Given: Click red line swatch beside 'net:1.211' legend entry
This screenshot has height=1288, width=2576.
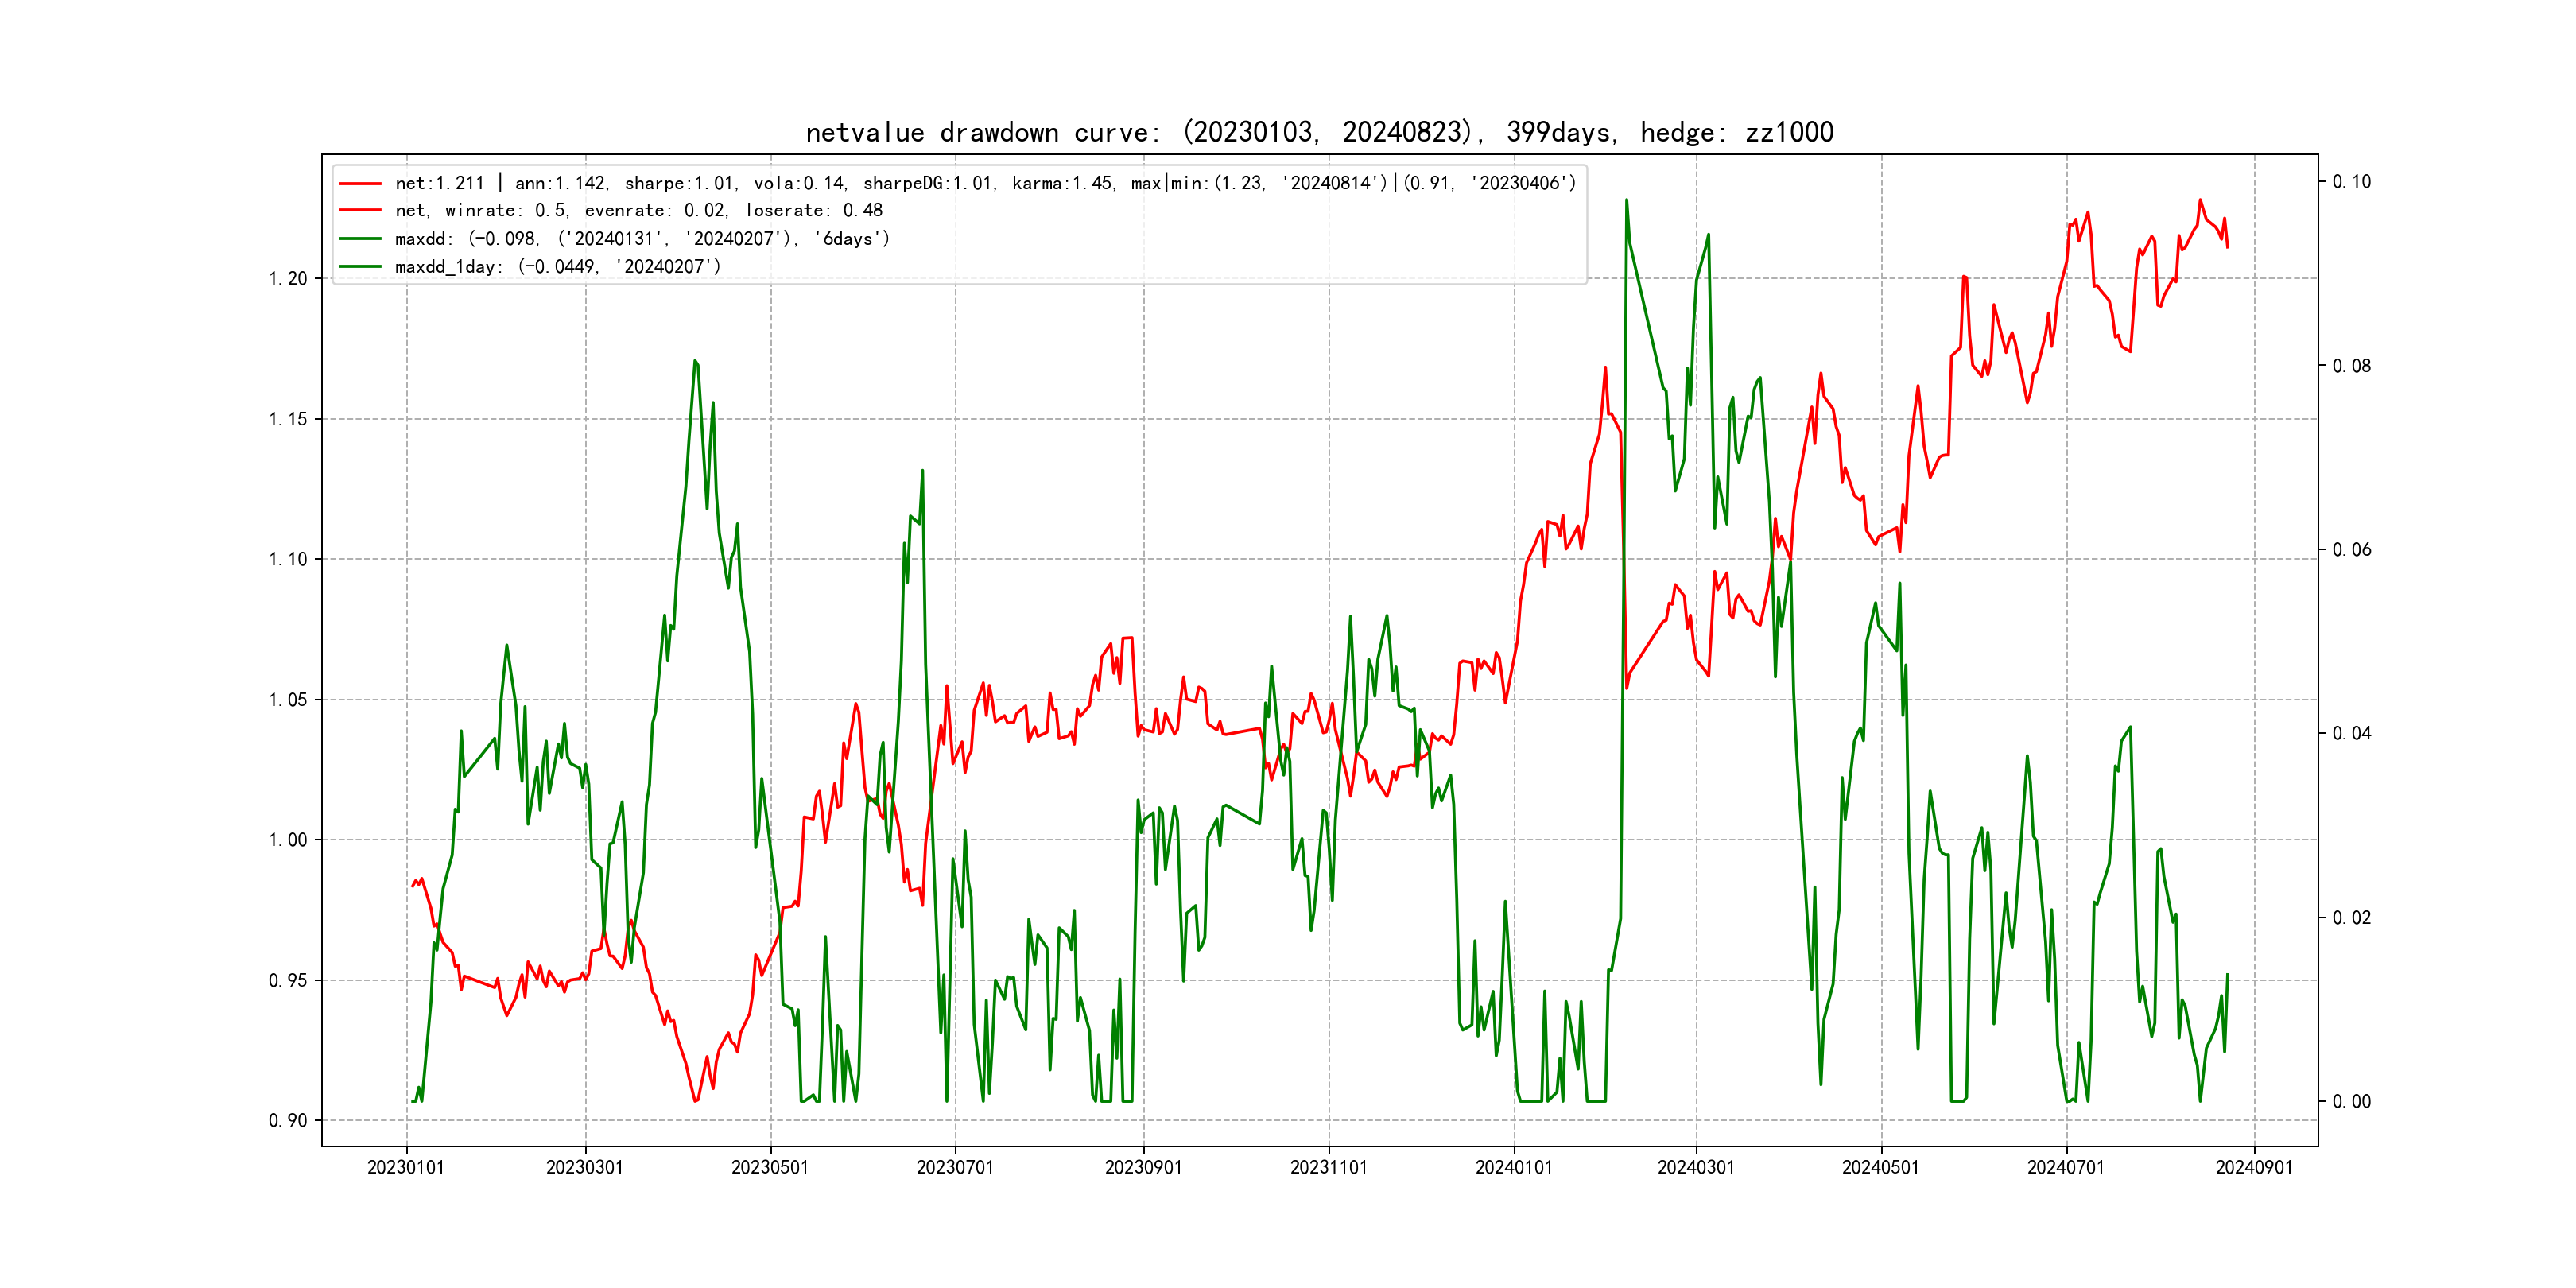Looking at the screenshot, I should [x=360, y=184].
